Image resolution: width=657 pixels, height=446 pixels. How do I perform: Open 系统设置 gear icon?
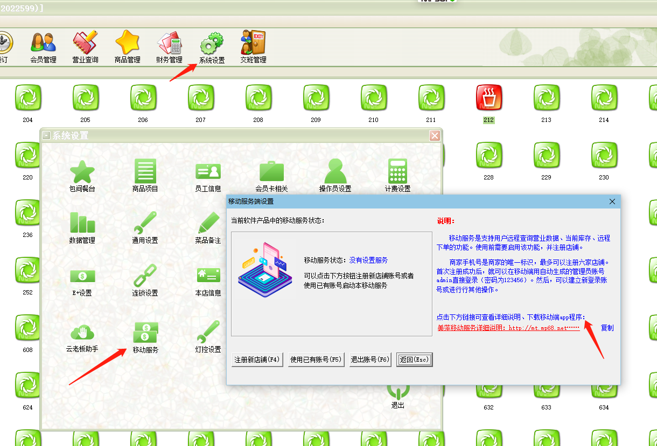(x=212, y=43)
